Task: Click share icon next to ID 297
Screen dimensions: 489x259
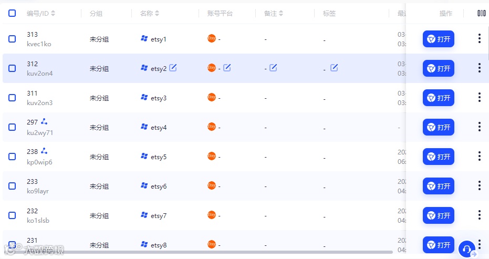Action: pos(44,121)
